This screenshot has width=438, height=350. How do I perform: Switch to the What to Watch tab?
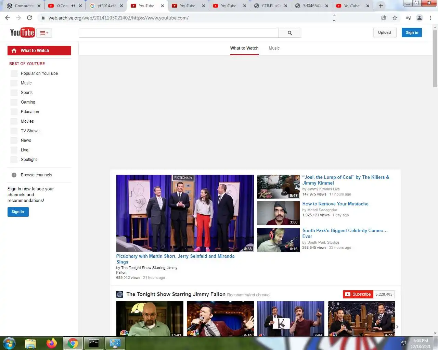(x=244, y=48)
